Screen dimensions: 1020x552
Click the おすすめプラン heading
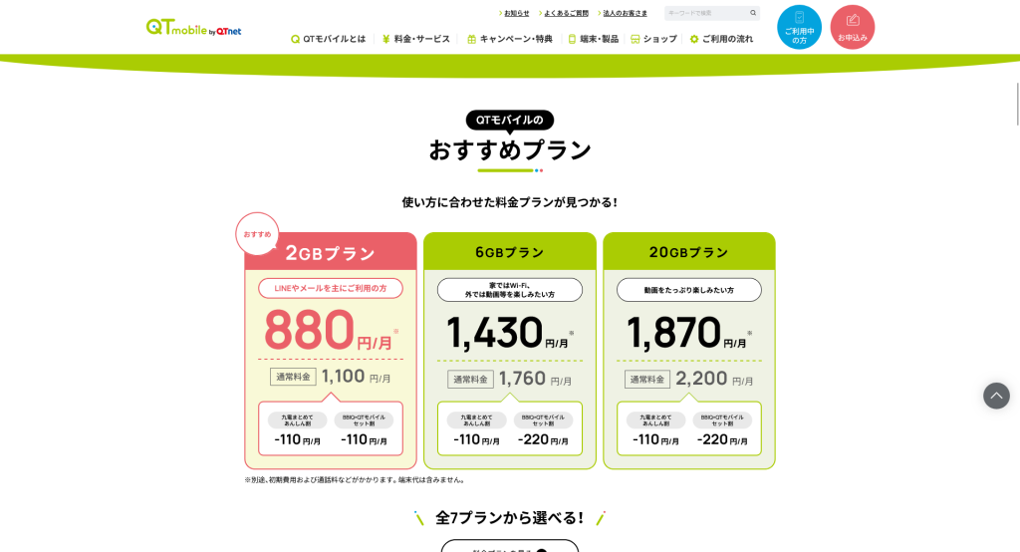[510, 150]
